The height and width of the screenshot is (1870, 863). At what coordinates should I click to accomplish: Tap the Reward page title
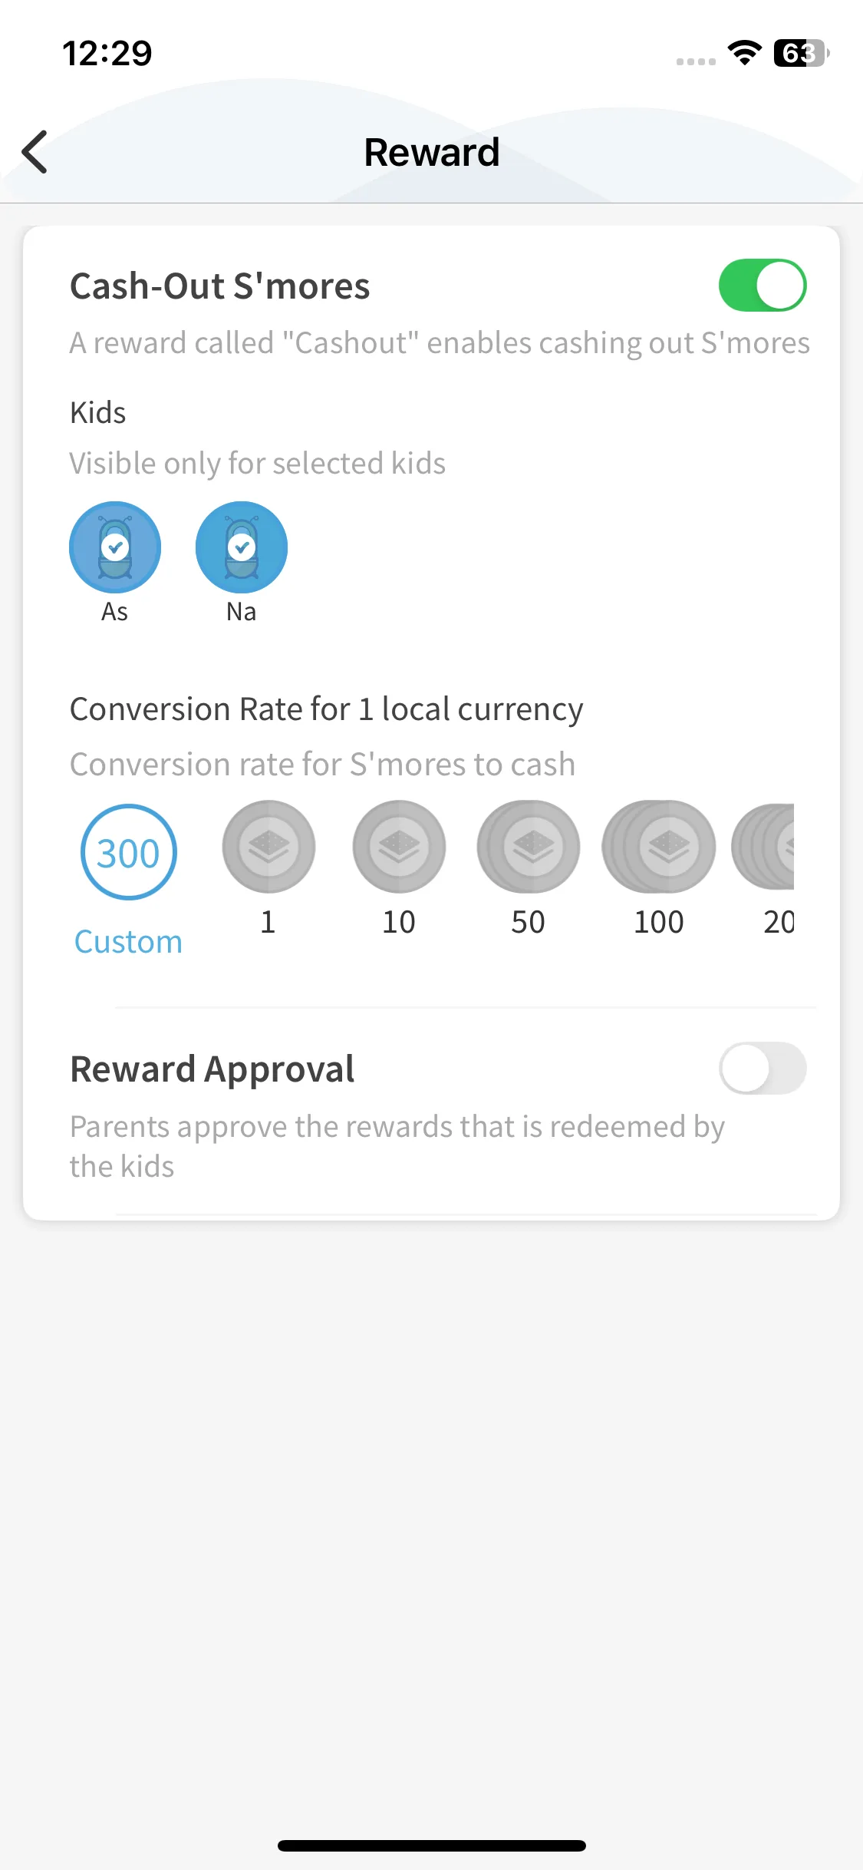click(x=431, y=152)
